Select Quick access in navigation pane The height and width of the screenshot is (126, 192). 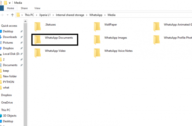click(x=9, y=26)
